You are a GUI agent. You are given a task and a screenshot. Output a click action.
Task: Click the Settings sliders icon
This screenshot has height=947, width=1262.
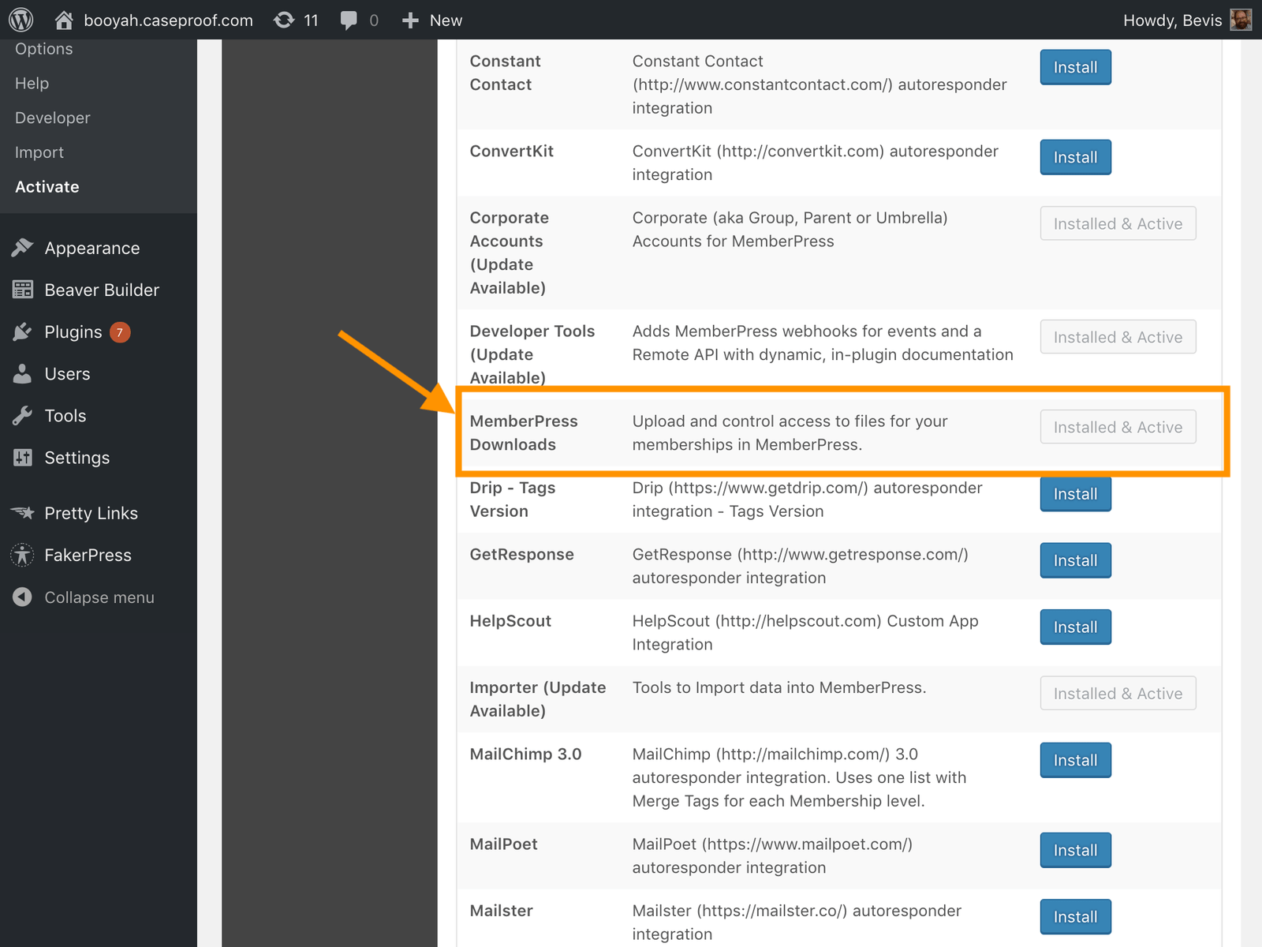[x=23, y=457]
